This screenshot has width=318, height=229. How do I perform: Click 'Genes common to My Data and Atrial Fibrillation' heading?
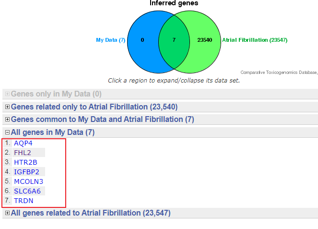[102, 119]
